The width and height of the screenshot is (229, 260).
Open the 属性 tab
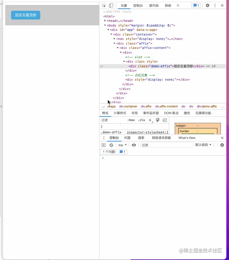187,113
